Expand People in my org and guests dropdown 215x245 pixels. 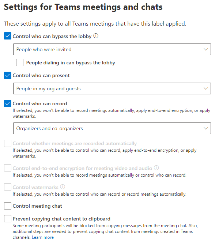point(112,88)
